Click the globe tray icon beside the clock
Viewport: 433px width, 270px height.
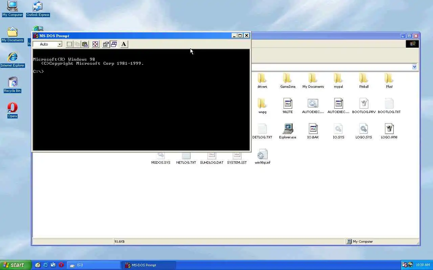pyautogui.click(x=410, y=265)
